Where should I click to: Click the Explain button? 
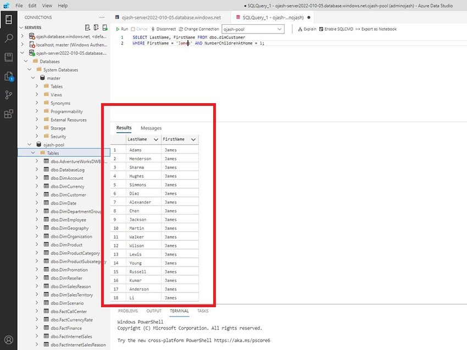(307, 29)
